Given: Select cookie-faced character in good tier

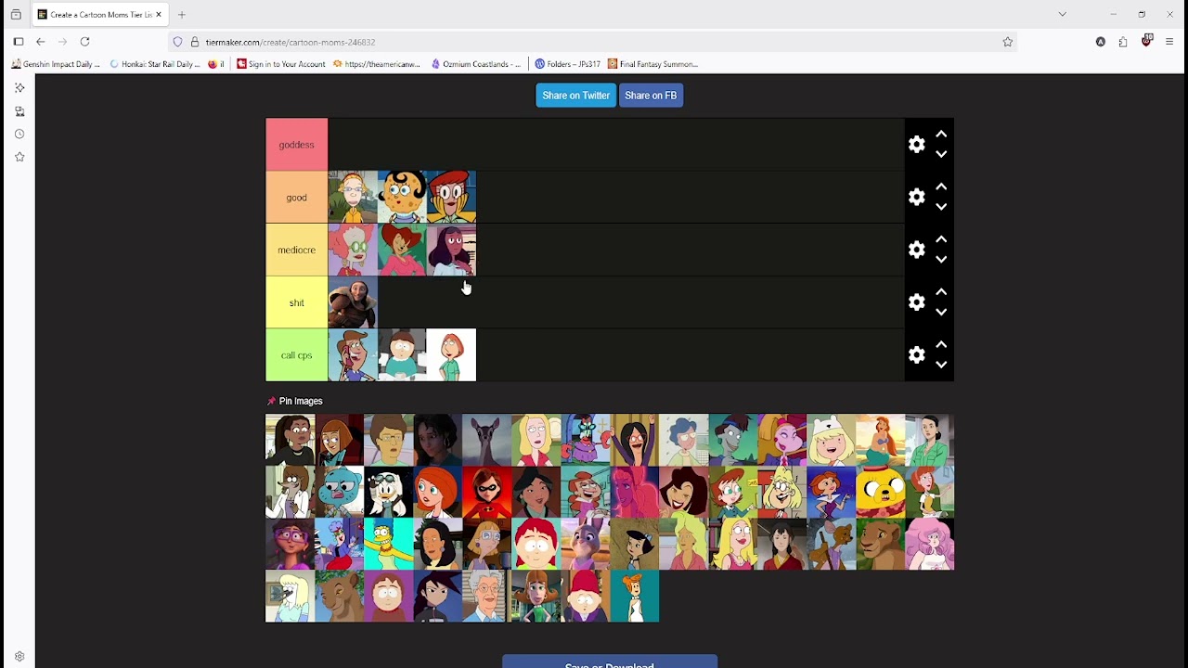Looking at the screenshot, I should pos(402,197).
